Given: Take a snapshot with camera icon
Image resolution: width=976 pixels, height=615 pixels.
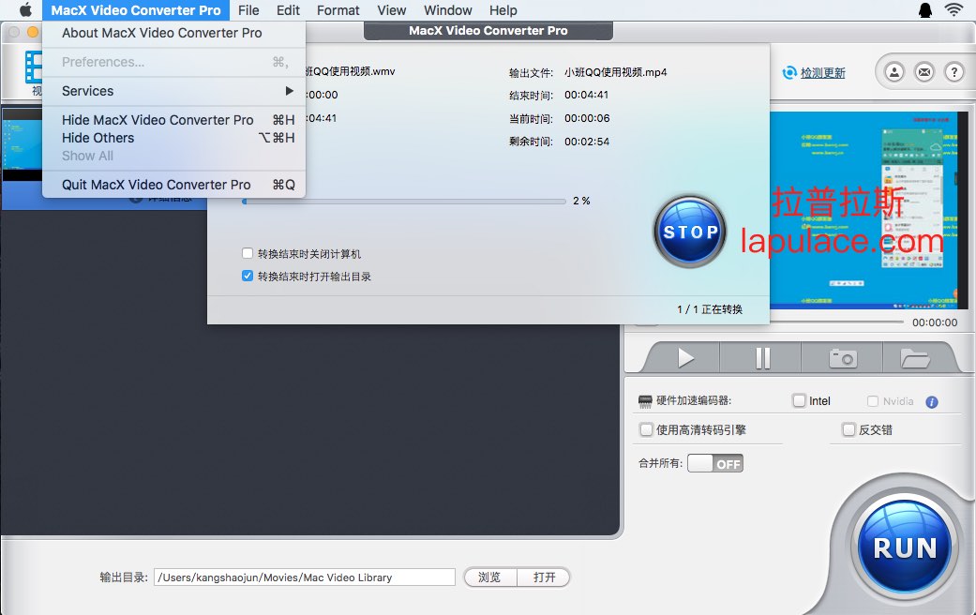Looking at the screenshot, I should pyautogui.click(x=843, y=358).
